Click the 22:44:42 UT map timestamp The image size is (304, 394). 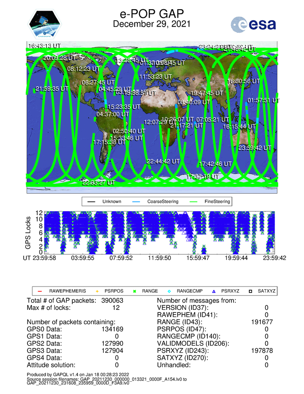click(x=164, y=161)
